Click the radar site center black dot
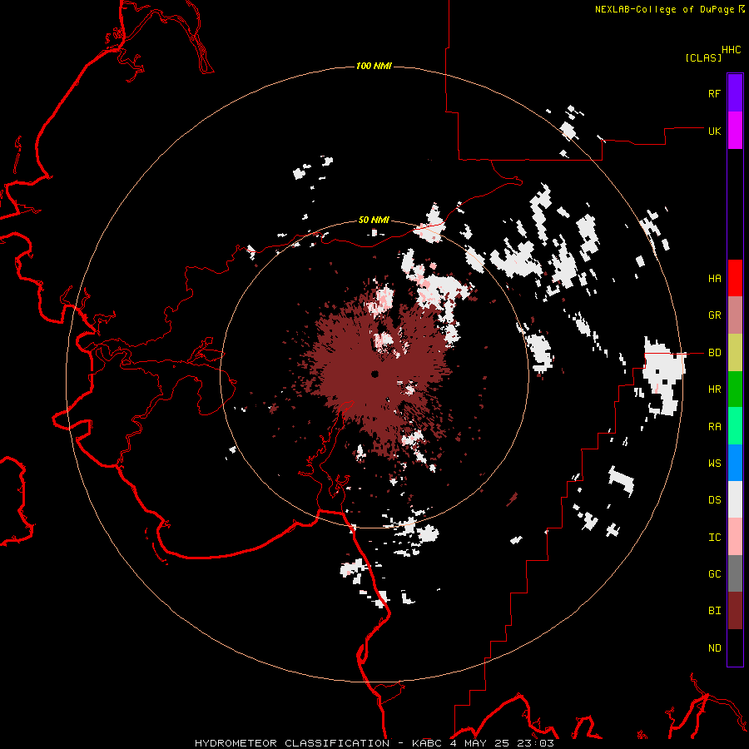 (x=374, y=374)
